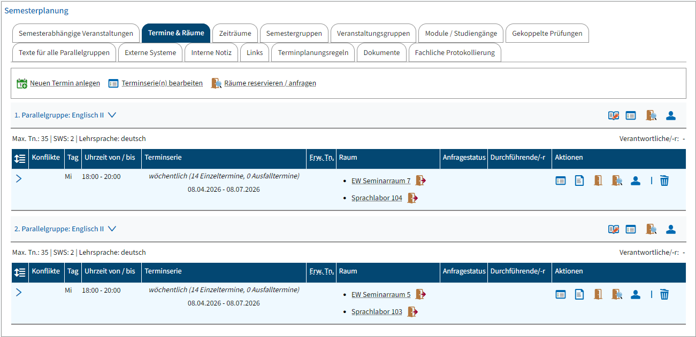Click room search icon in Parallelgruppe 2 header
This screenshot has height=337, width=696.
651,229
